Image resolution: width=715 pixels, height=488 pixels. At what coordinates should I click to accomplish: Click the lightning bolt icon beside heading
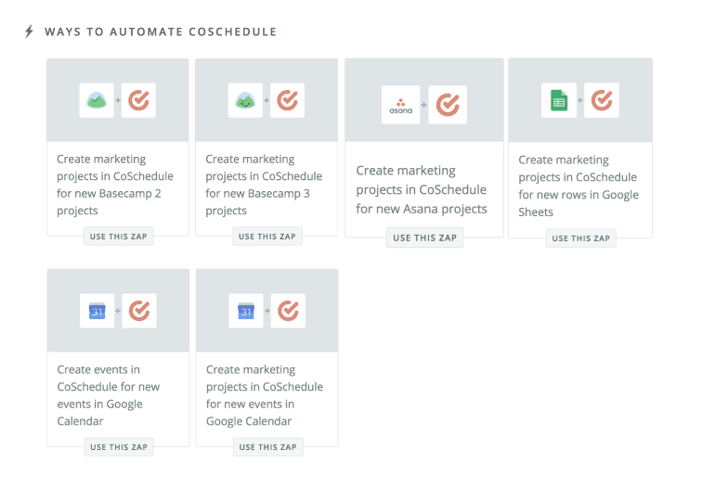pyautogui.click(x=29, y=32)
